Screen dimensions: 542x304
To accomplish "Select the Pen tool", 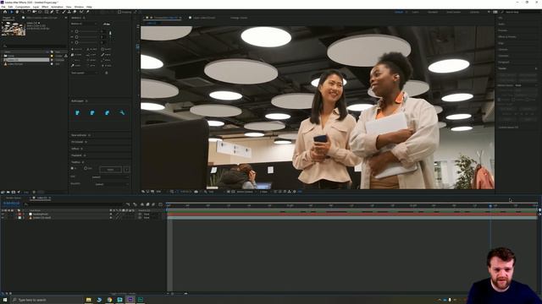I will click(52, 12).
